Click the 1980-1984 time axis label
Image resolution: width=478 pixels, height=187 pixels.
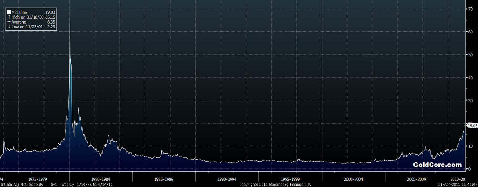[x=101, y=179]
